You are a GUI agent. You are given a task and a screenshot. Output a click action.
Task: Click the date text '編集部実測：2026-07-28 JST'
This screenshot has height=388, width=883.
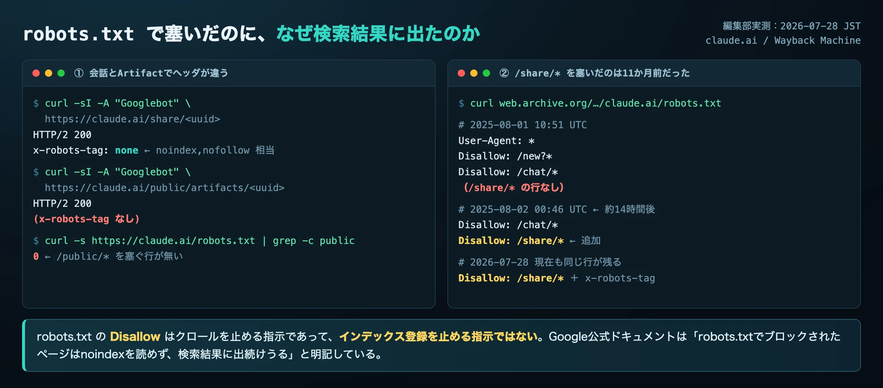click(792, 26)
